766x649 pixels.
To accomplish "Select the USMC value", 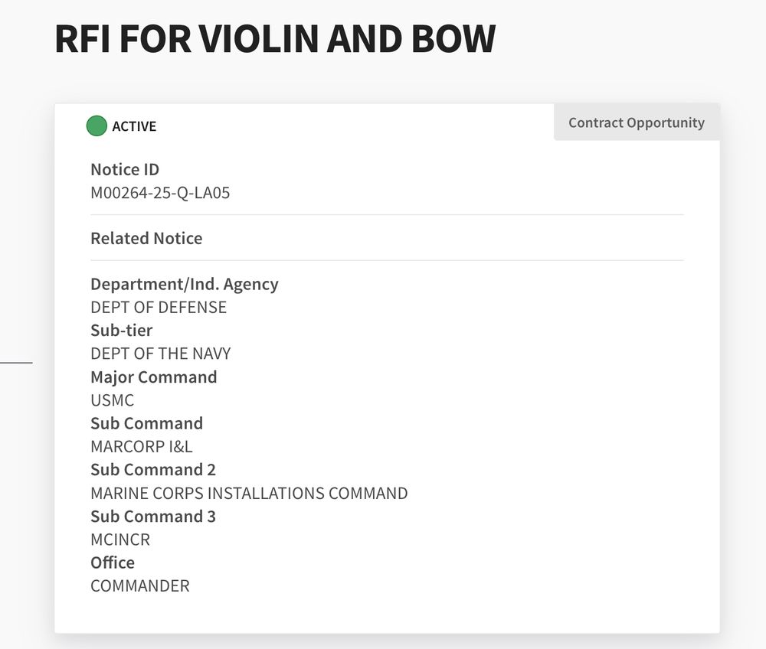I will (x=112, y=400).
